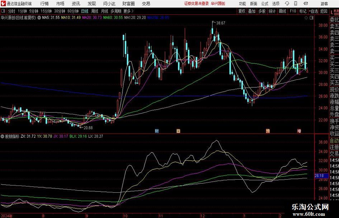The image size is (339, 218).
Task: Open the 问小达 menu
Action: (109, 4)
